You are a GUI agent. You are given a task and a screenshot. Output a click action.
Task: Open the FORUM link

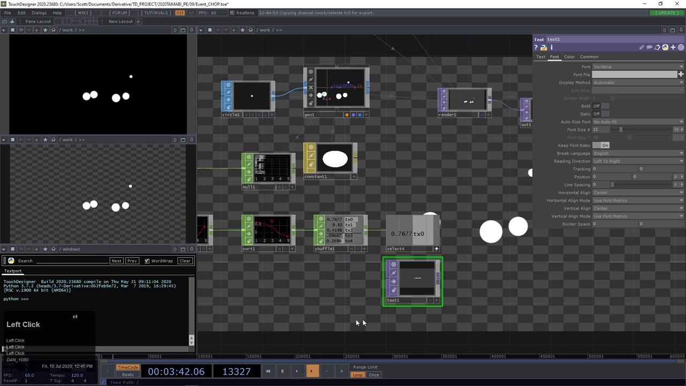120,13
